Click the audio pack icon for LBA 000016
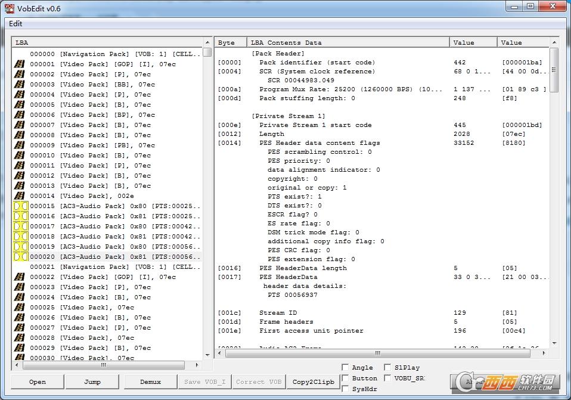Image resolution: width=571 pixels, height=400 pixels. (x=20, y=216)
